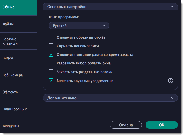Expand the Дополнительно section

tap(172, 98)
